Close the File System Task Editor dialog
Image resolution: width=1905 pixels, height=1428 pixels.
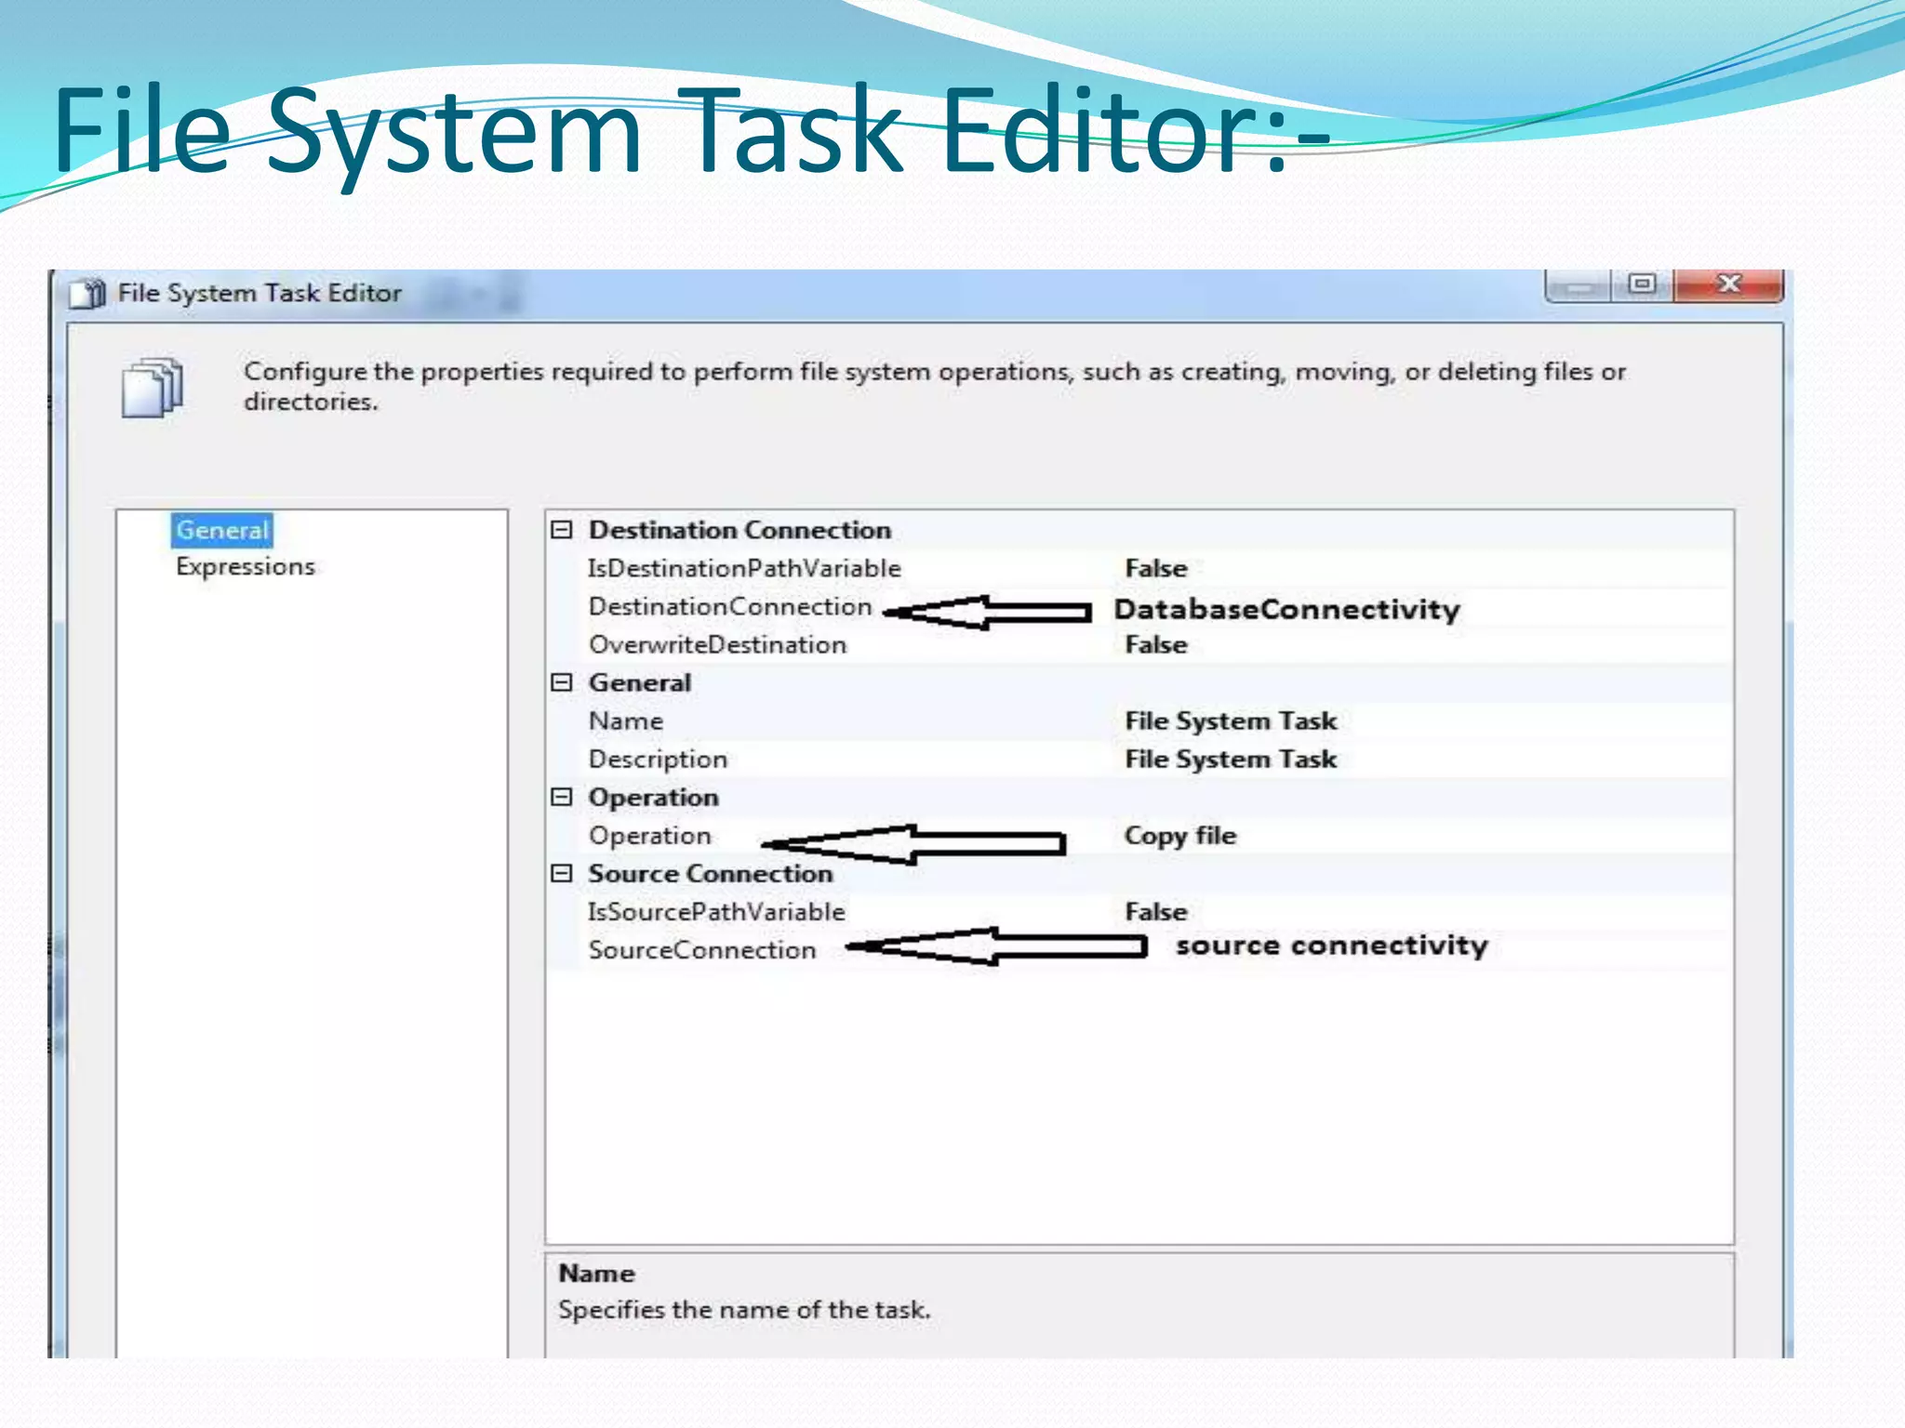1728,284
